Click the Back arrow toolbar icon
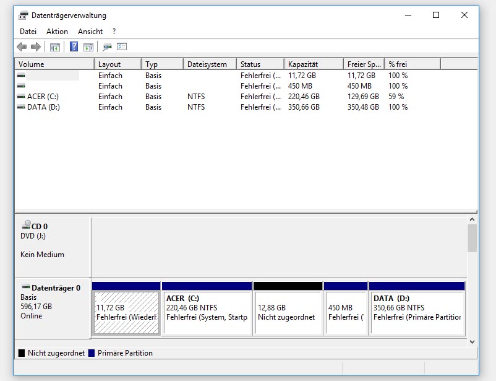Image resolution: width=496 pixels, height=381 pixels. [22, 47]
